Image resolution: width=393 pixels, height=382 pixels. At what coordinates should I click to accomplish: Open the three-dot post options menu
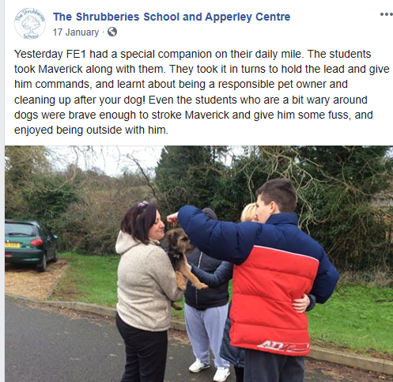click(387, 14)
